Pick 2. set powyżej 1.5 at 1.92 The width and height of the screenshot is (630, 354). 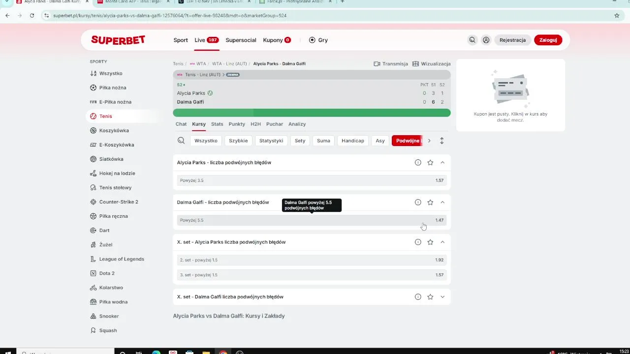(x=312, y=260)
